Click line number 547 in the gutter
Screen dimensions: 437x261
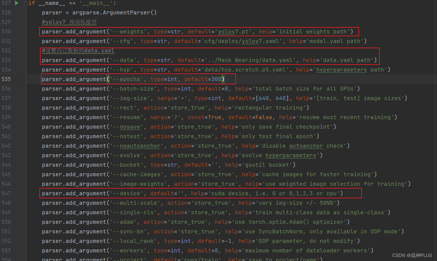6,193
